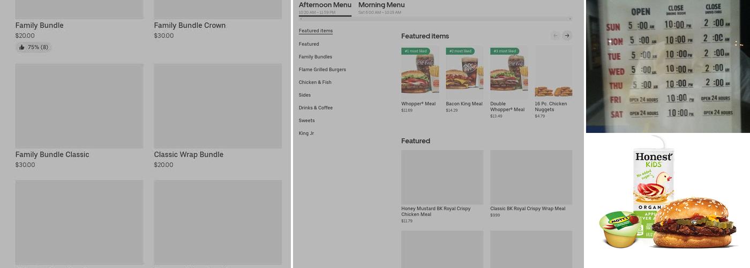Click the 10:20 AM – 11:59 PM hours text
Viewport: 750px width, 268px height.
pyautogui.click(x=317, y=12)
